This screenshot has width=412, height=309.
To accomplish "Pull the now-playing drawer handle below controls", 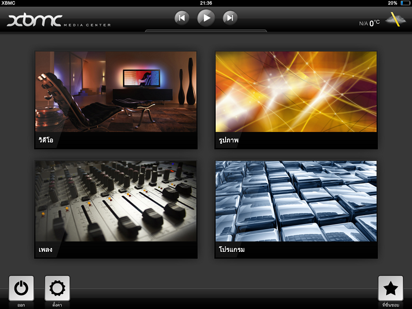I will coord(206,31).
